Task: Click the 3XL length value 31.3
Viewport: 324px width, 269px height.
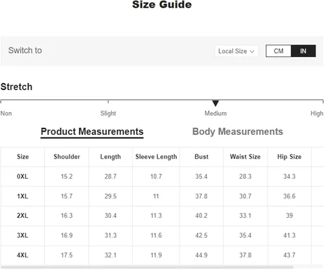Action: (x=110, y=235)
